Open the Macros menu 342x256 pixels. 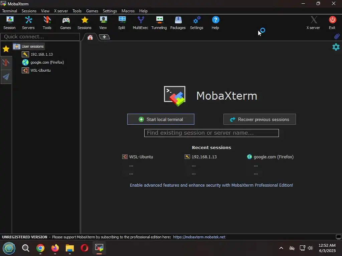(128, 11)
